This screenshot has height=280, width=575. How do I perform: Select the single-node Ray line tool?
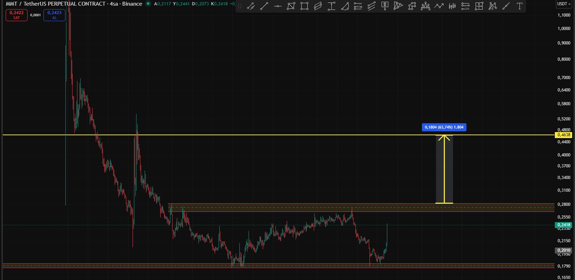tap(506, 6)
